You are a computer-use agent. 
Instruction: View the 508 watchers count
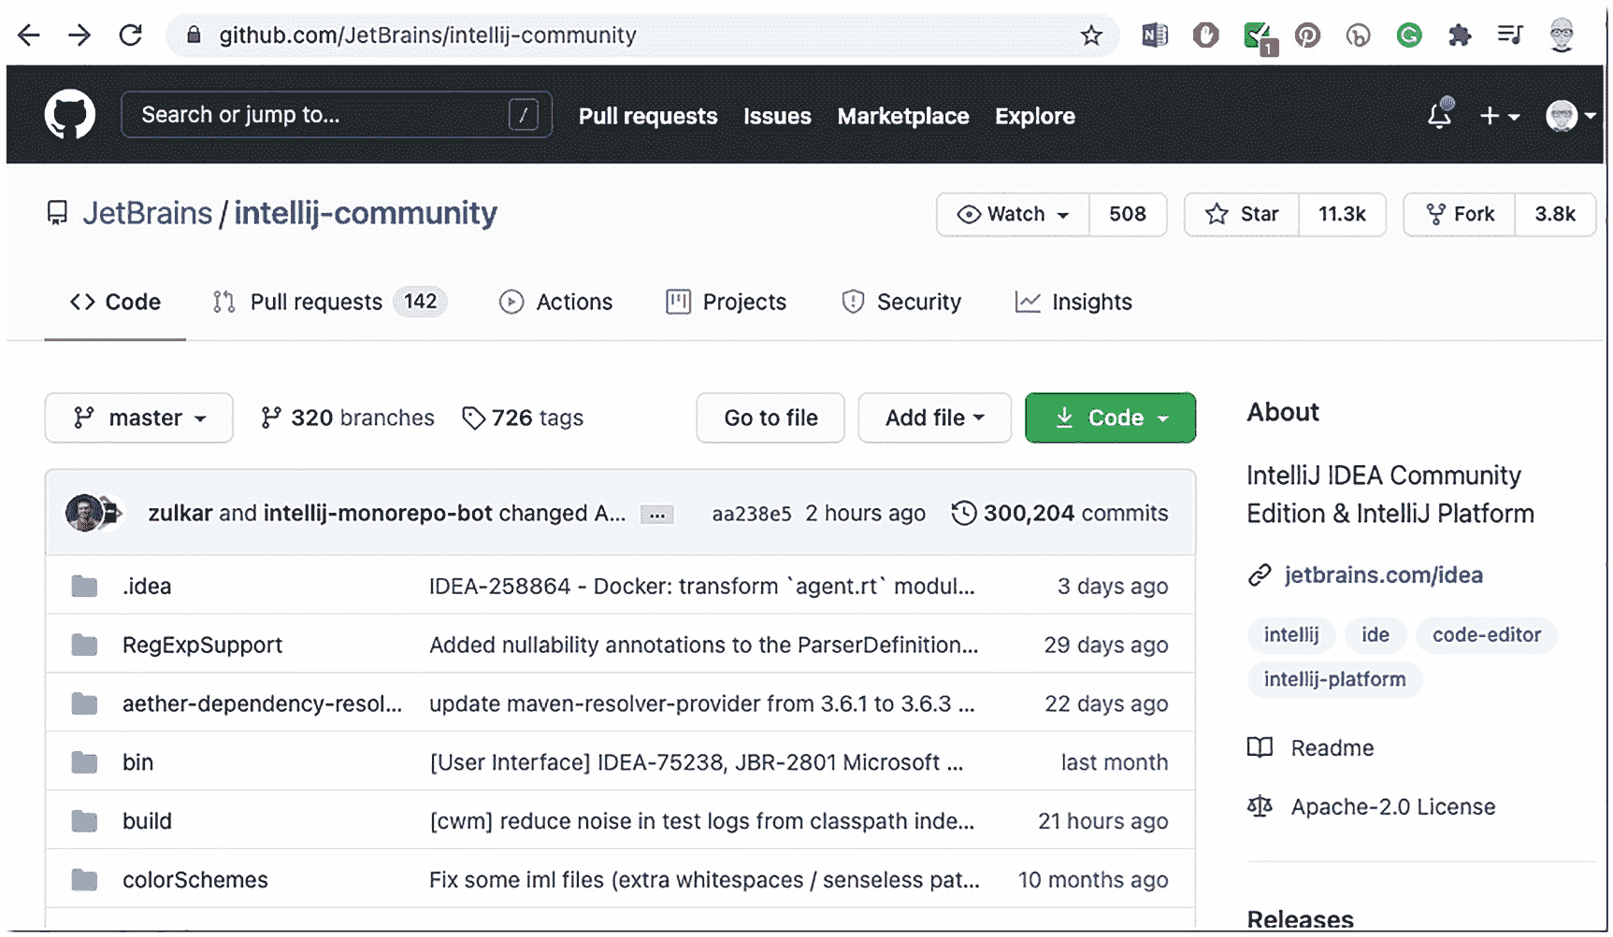click(1128, 214)
